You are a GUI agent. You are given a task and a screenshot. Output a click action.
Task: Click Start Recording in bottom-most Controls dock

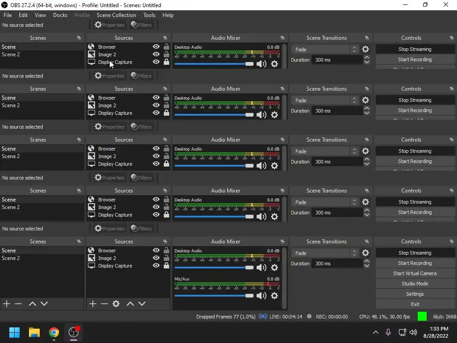tap(415, 263)
